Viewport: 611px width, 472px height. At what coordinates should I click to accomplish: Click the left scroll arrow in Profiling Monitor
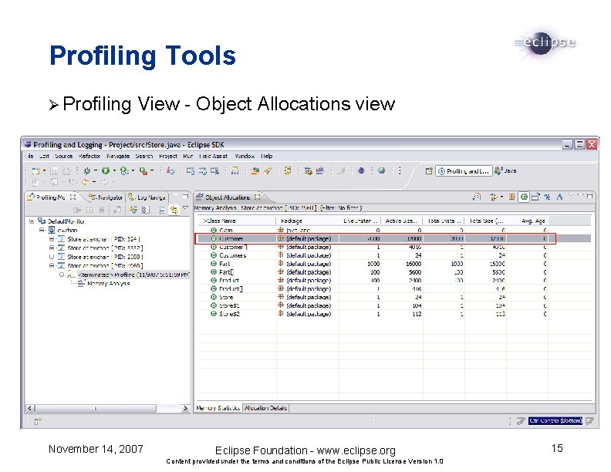(x=30, y=408)
